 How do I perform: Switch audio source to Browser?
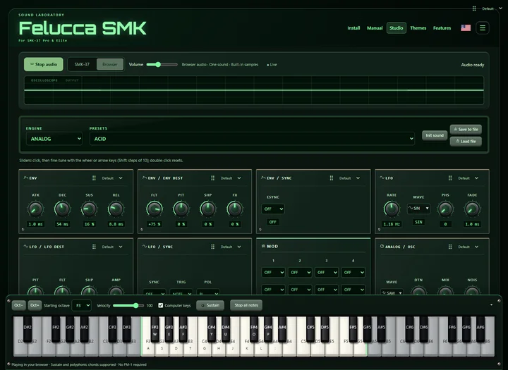[x=110, y=64]
